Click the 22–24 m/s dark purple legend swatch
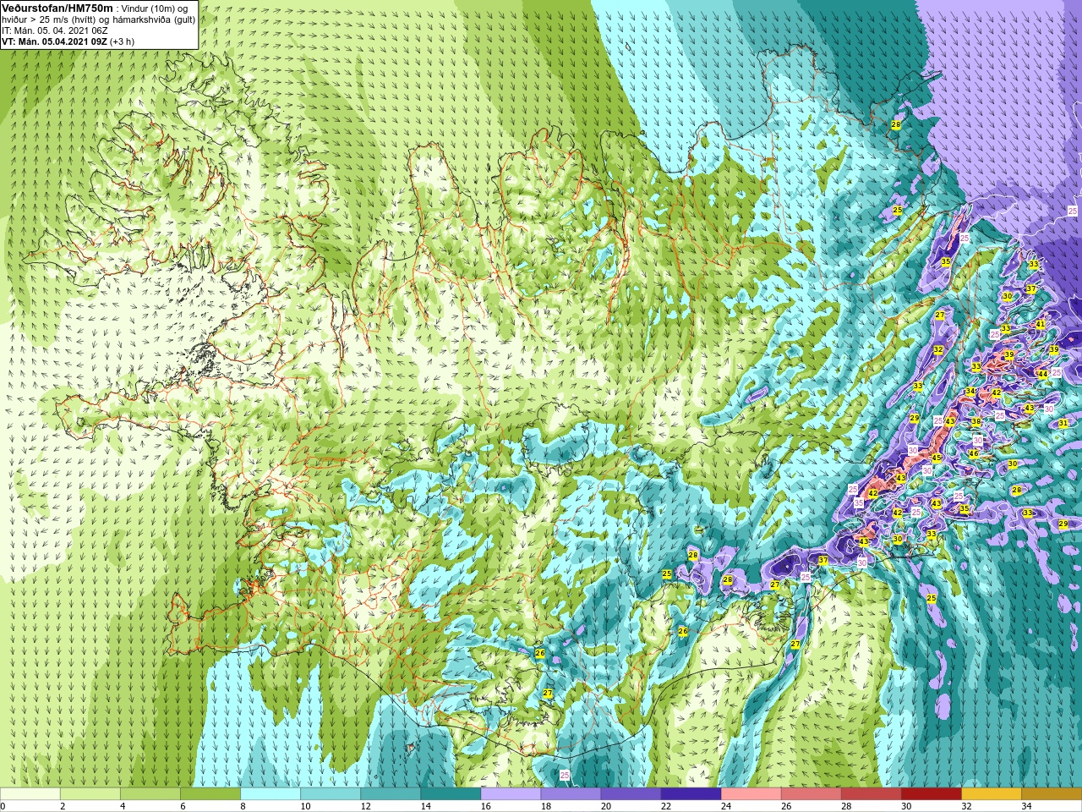This screenshot has height=812, width=1082. pos(691,794)
